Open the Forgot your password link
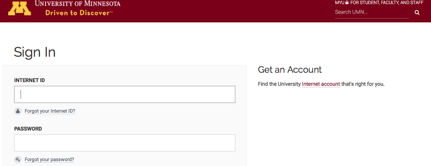 pyautogui.click(x=49, y=160)
